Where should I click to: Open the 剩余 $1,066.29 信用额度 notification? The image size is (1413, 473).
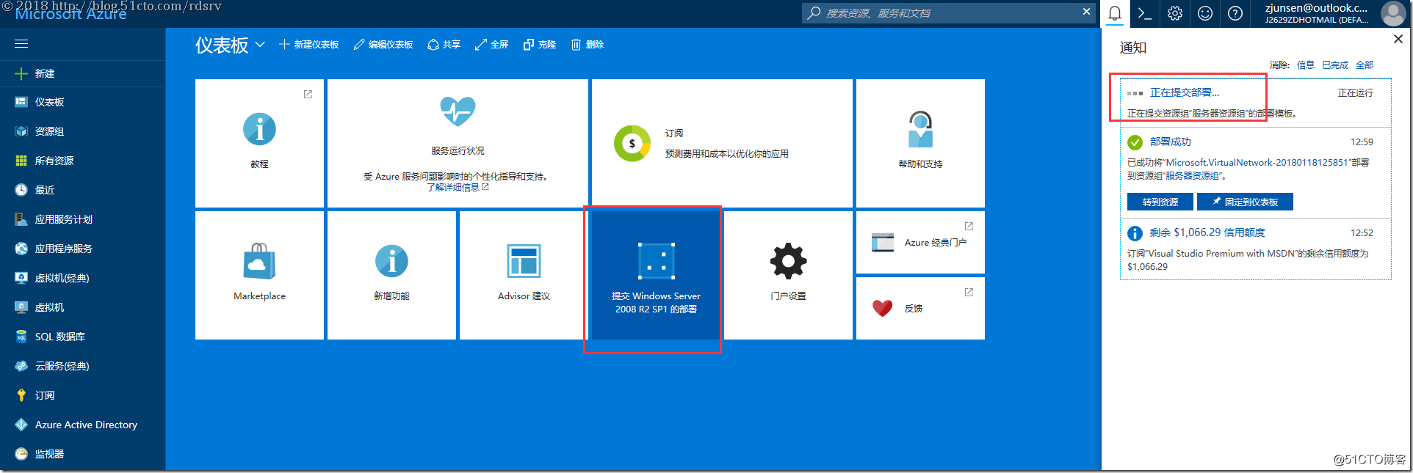(x=1207, y=232)
